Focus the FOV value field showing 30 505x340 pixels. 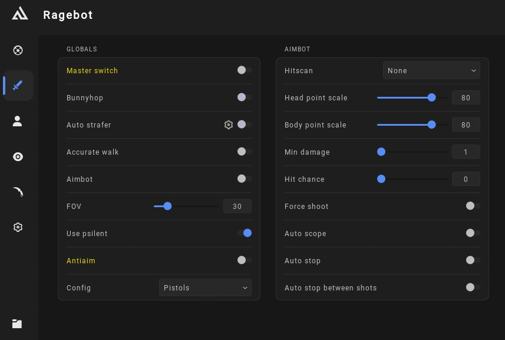(x=237, y=206)
